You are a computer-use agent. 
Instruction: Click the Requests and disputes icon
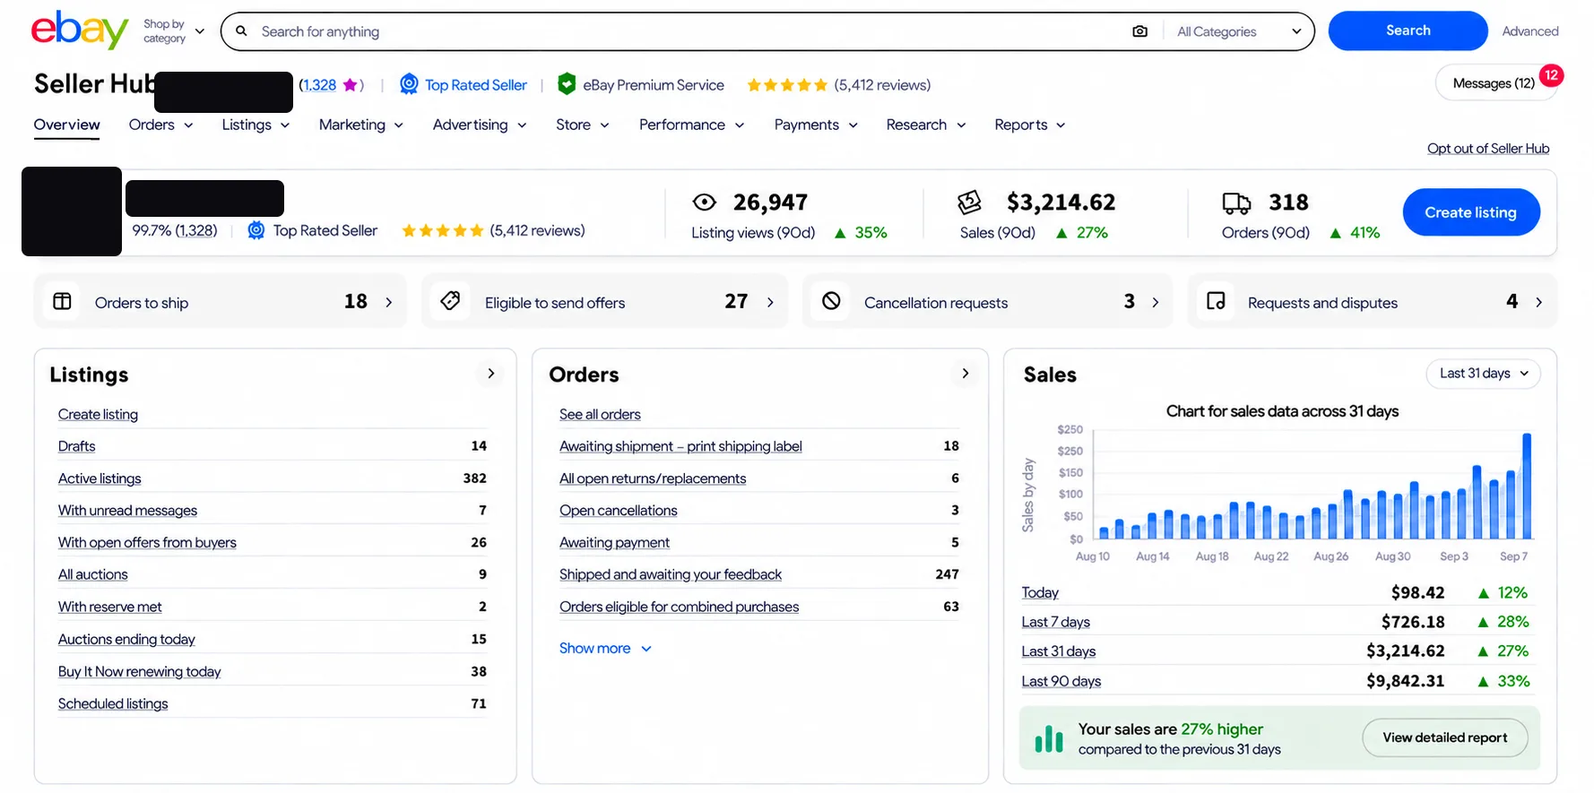tap(1216, 301)
